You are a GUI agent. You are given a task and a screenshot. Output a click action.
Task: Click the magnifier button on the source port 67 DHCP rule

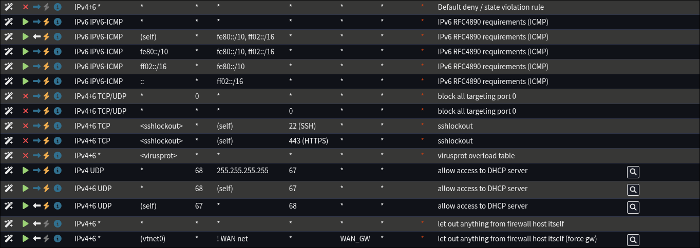633,207
